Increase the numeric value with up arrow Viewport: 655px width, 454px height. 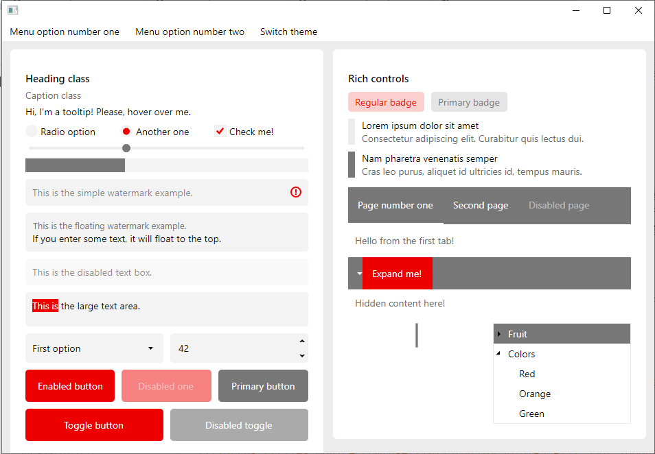coord(302,341)
